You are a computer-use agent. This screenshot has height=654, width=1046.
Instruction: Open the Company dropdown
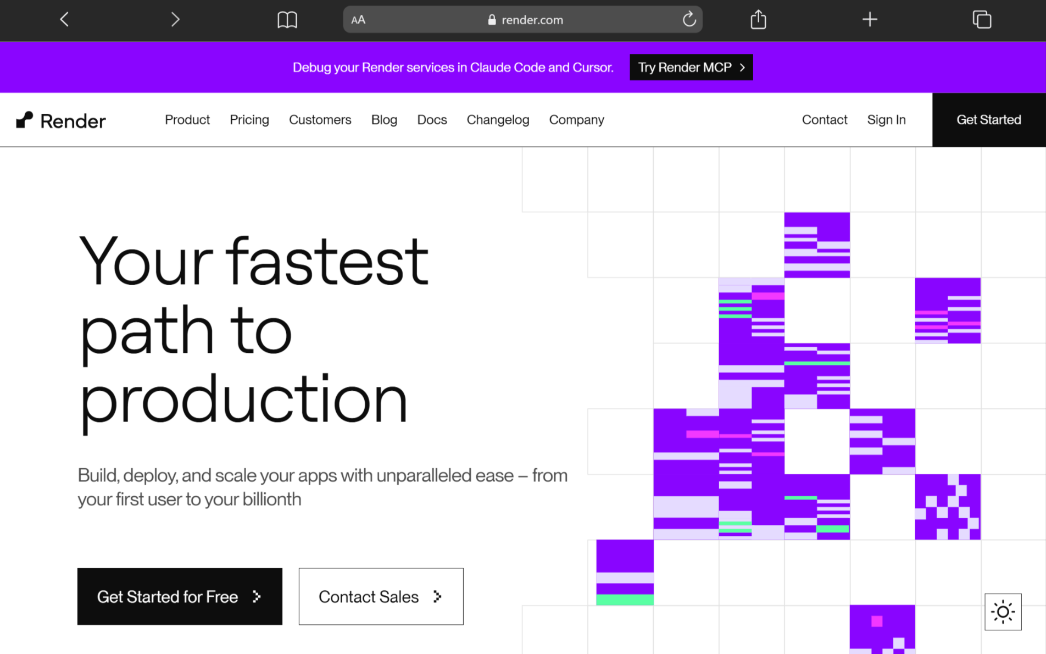576,120
